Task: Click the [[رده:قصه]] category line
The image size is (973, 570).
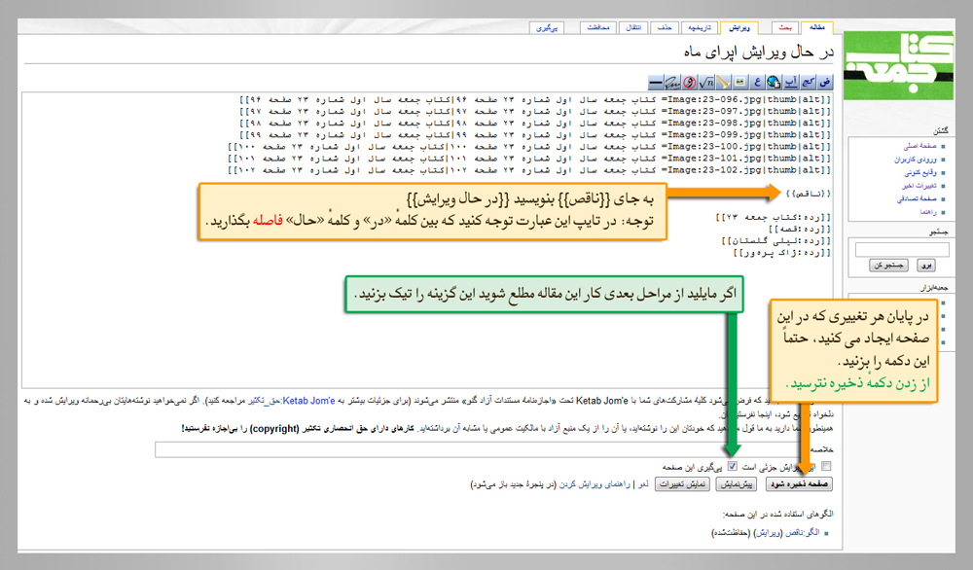Action: point(800,229)
